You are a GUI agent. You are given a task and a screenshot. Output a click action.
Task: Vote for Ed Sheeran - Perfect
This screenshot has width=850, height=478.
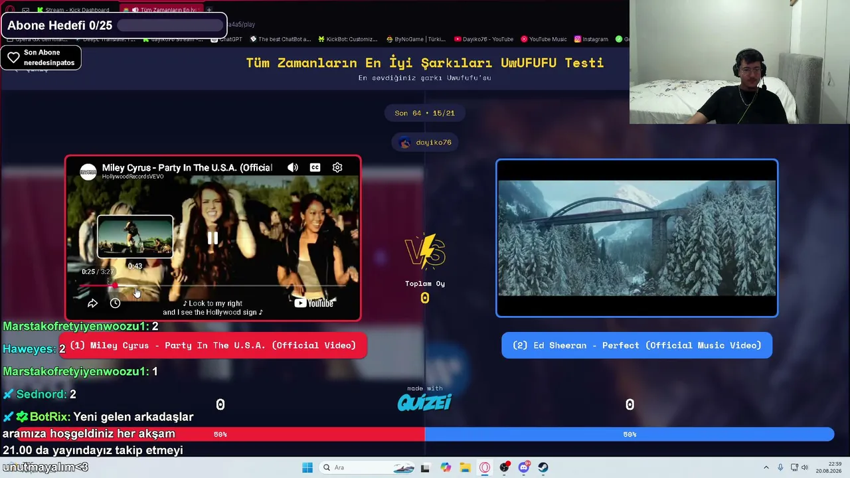pos(637,345)
